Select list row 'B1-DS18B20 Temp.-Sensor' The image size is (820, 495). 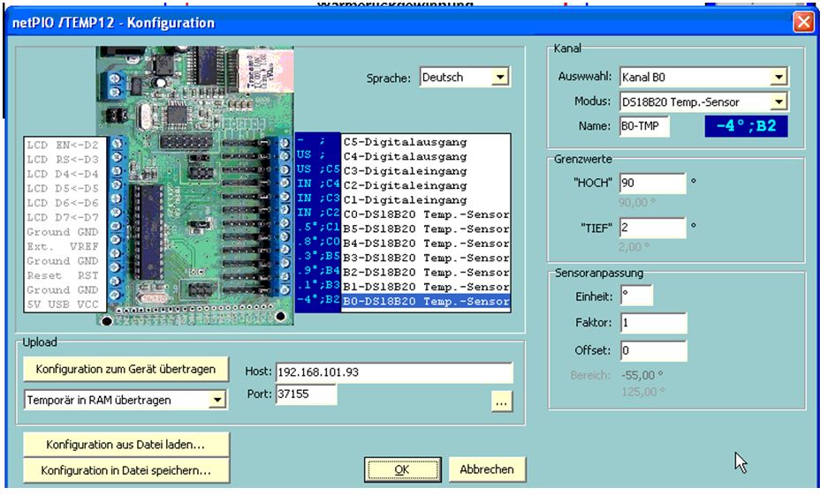(x=426, y=287)
